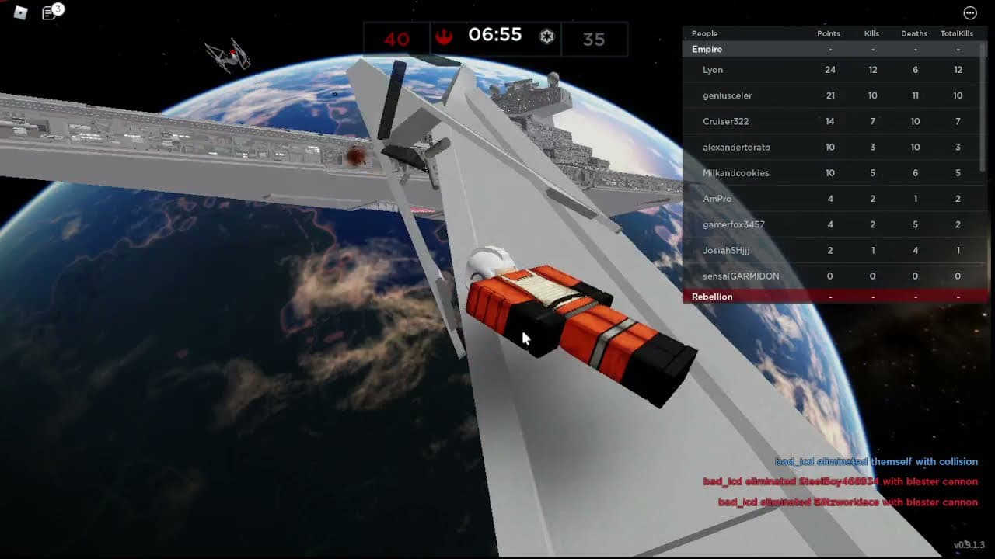The width and height of the screenshot is (995, 559).
Task: Click the Kills column header
Action: pos(871,33)
